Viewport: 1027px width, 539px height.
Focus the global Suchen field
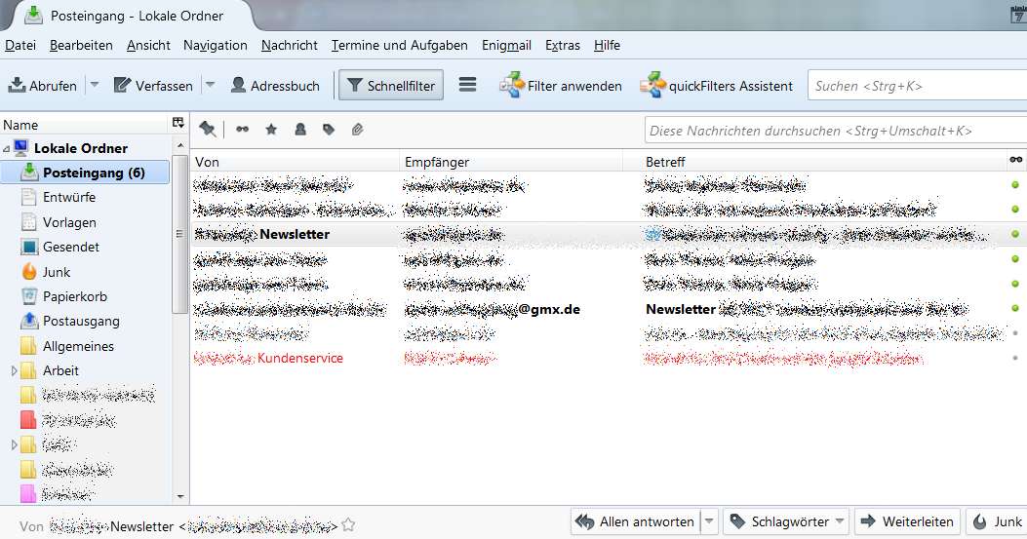point(917,86)
